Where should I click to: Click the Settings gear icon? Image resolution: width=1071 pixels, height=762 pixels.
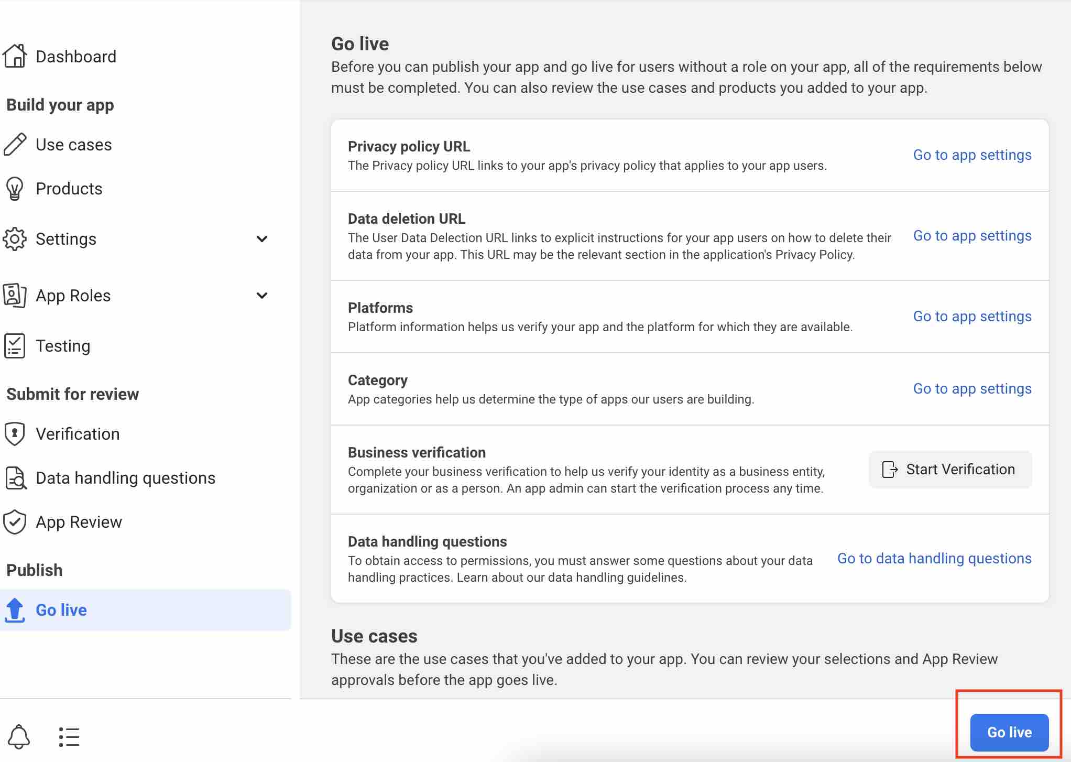pos(15,239)
